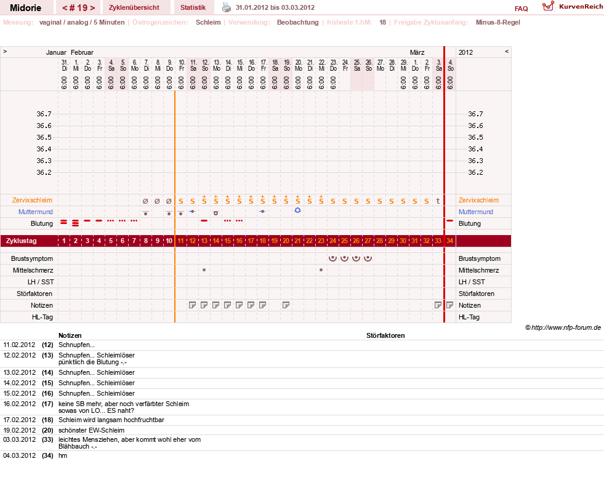Screen dimensions: 604x496
Task: Click the 36.7 temperature label on the left
Action: (x=44, y=114)
